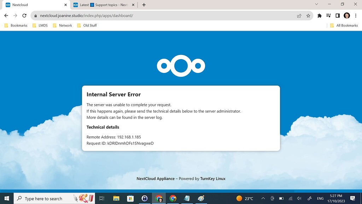Click the volume speaker tray icon
Image resolution: width=362 pixels, height=204 pixels.
(x=299, y=198)
